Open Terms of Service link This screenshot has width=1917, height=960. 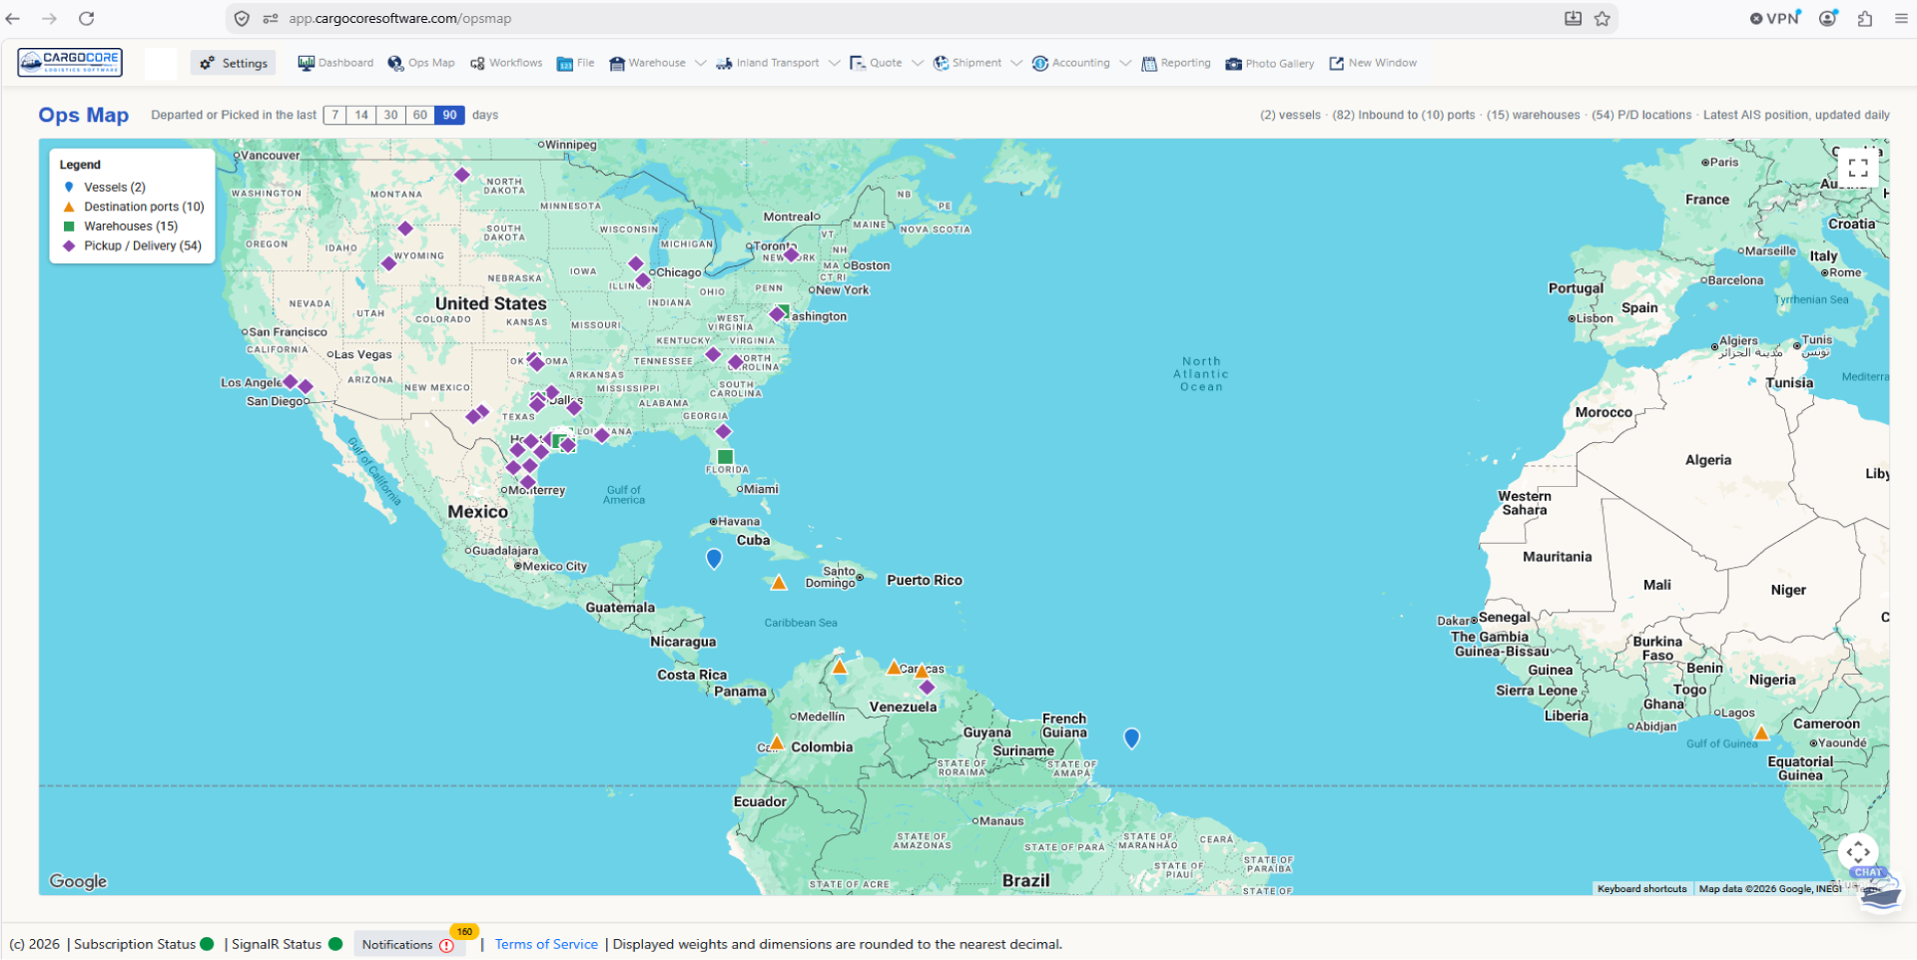[x=546, y=945]
